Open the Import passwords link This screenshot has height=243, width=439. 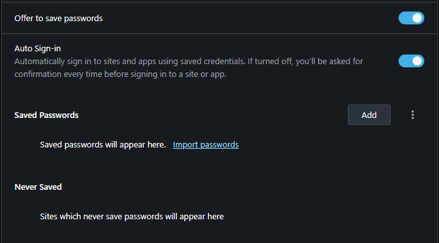pos(206,145)
